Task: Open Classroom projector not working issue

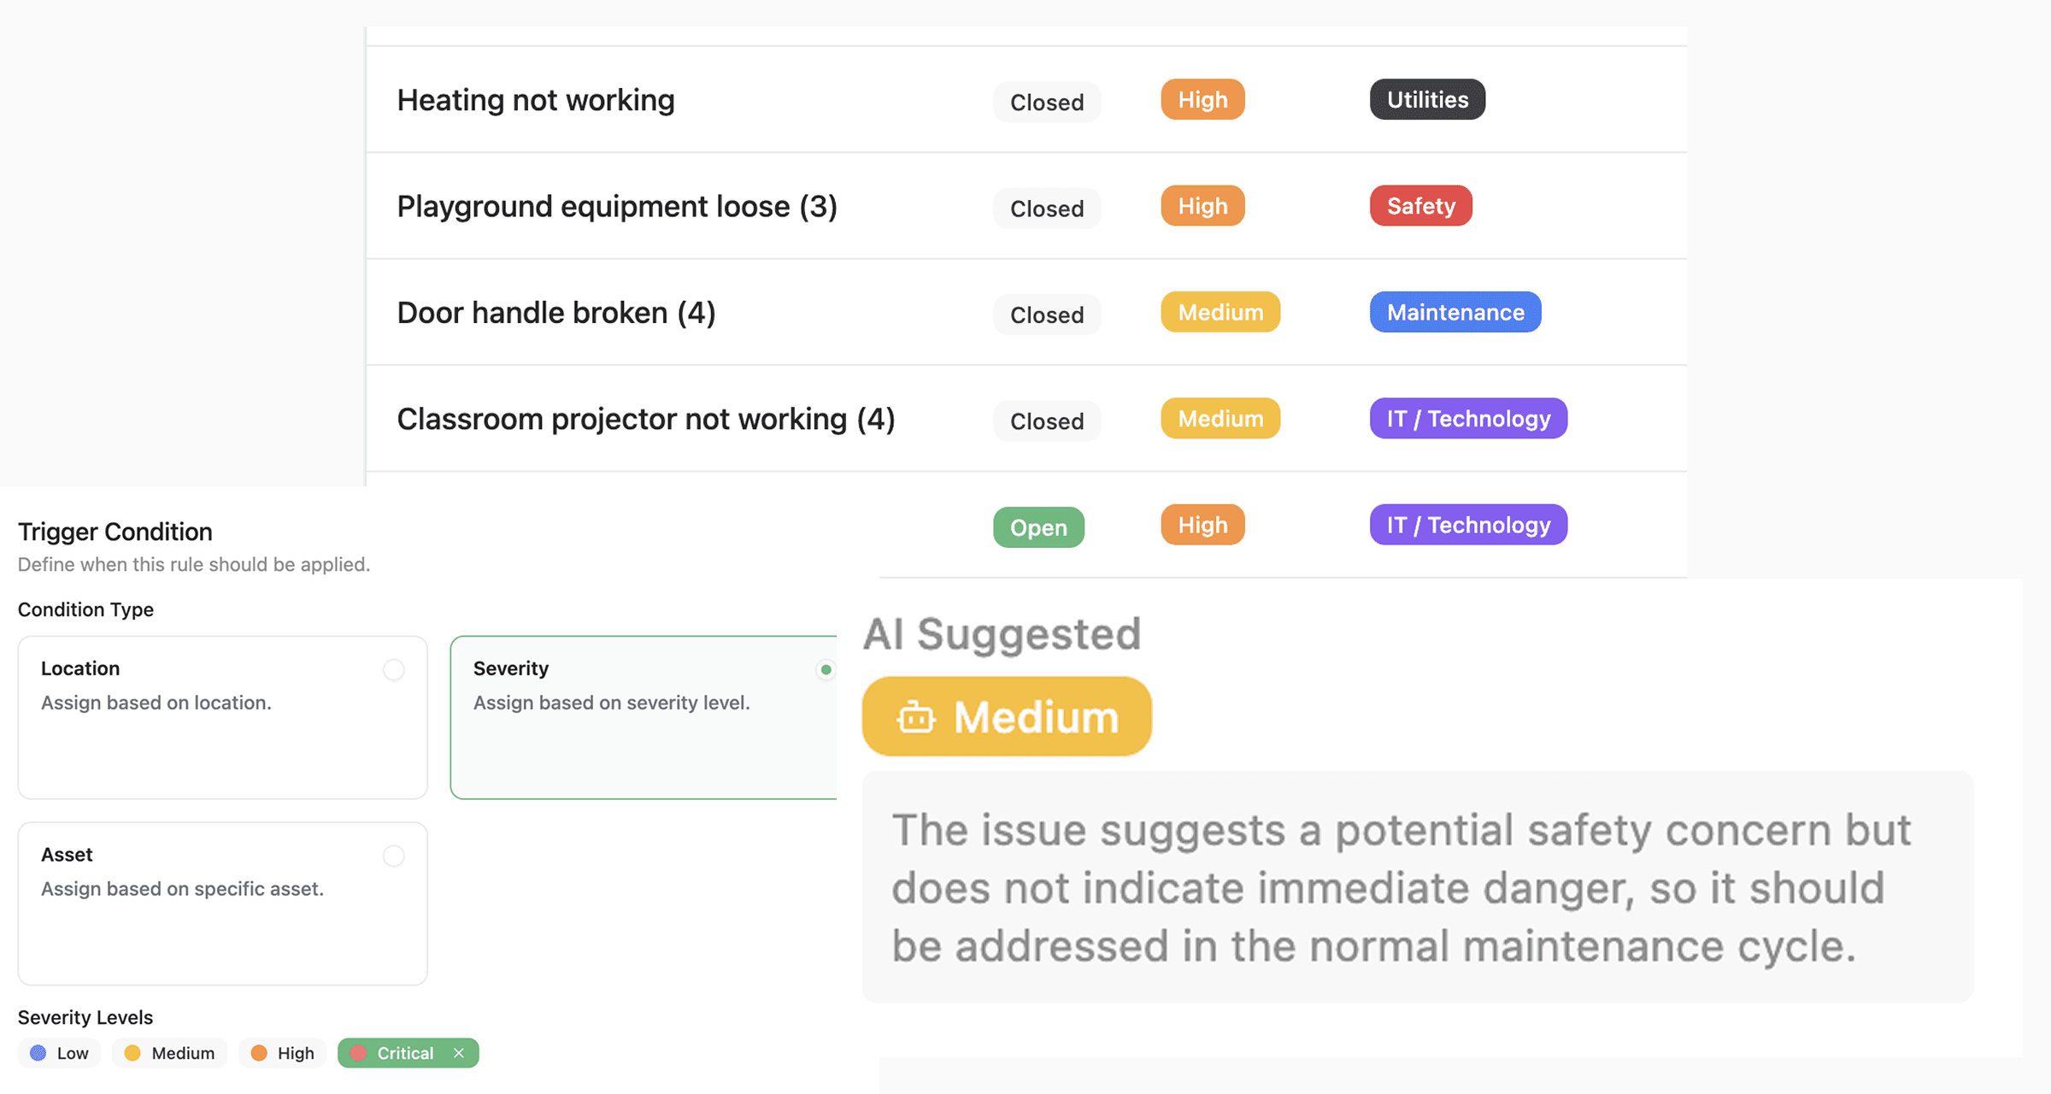Action: click(646, 419)
